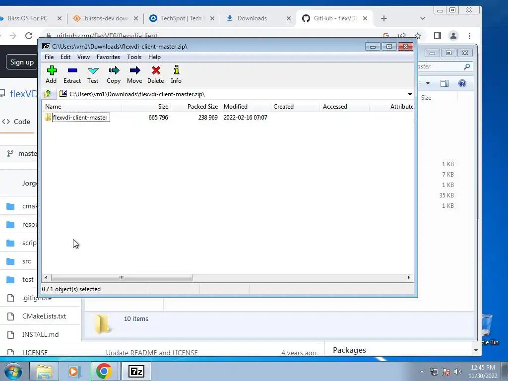Show hidden system tray icons
The height and width of the screenshot is (381, 508).
[x=422, y=372]
